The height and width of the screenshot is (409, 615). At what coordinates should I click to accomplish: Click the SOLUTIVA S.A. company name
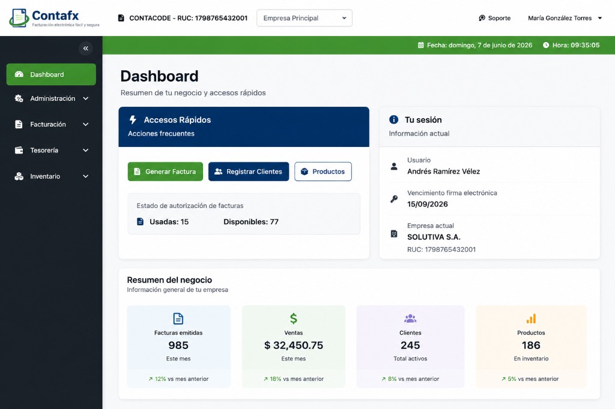434,237
